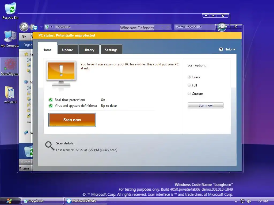Click the 'Scan options:' label

[197, 65]
